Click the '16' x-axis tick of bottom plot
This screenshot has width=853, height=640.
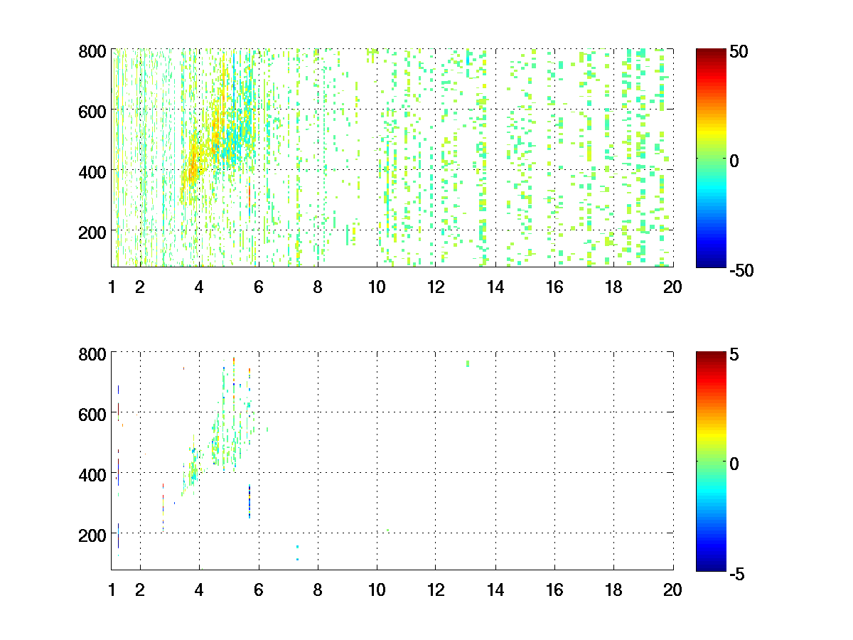[554, 590]
